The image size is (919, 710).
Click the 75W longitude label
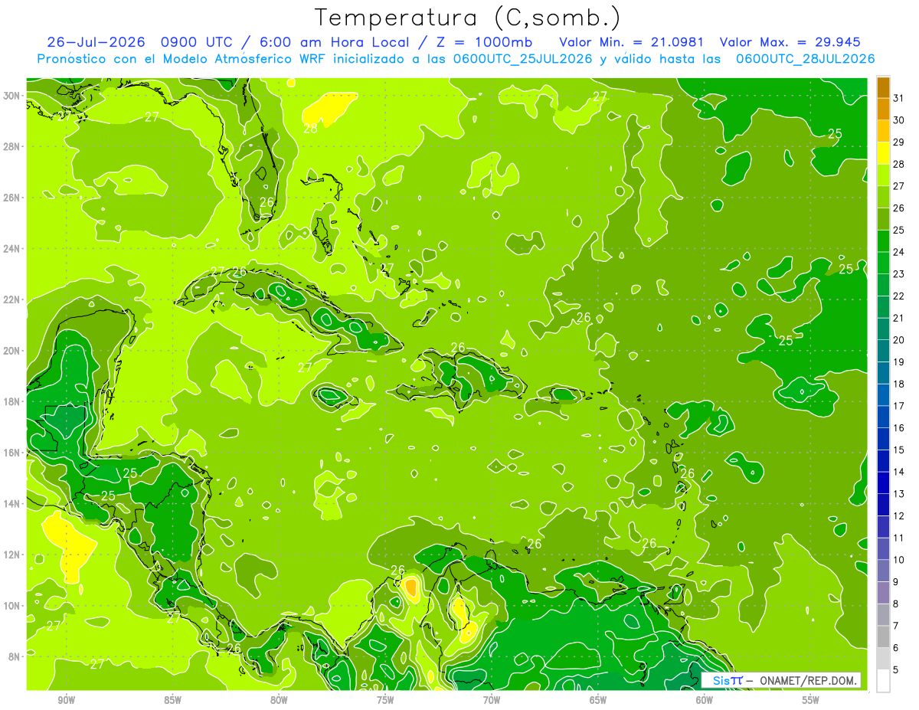(x=385, y=700)
